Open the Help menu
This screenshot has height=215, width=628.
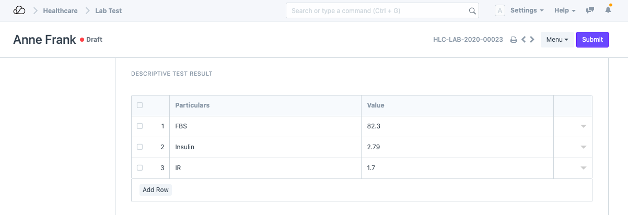click(564, 10)
